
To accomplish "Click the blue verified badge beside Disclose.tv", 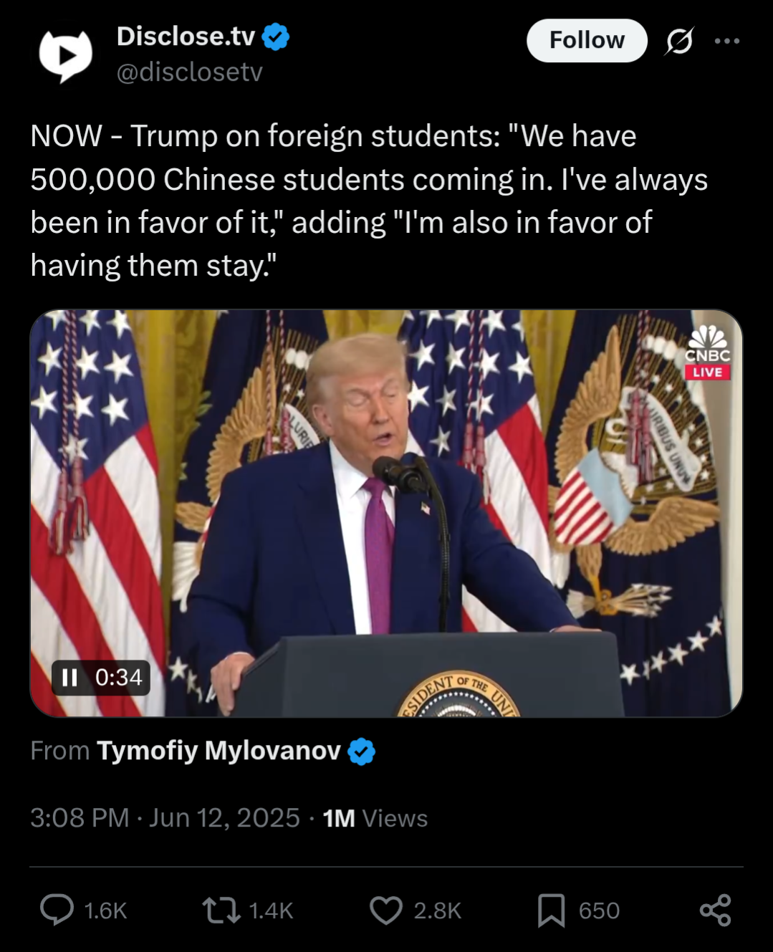I will coord(276,37).
